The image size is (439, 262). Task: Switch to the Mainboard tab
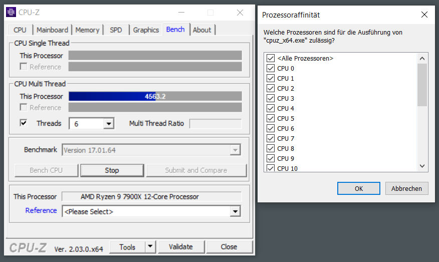pos(52,30)
